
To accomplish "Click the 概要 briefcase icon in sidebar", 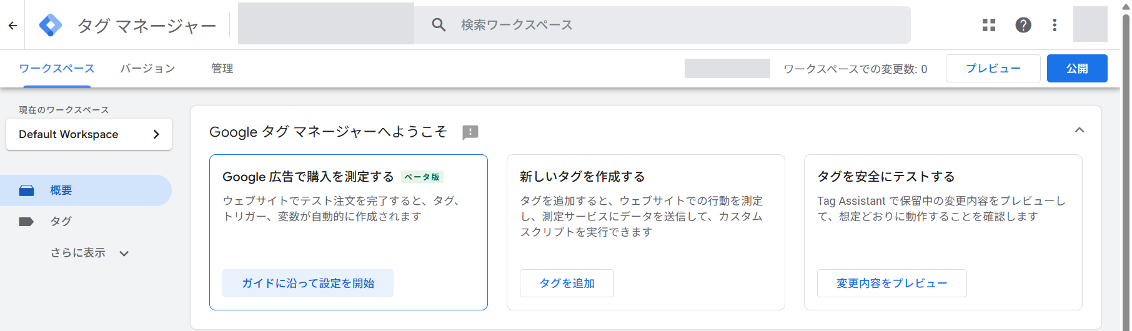I will (26, 190).
